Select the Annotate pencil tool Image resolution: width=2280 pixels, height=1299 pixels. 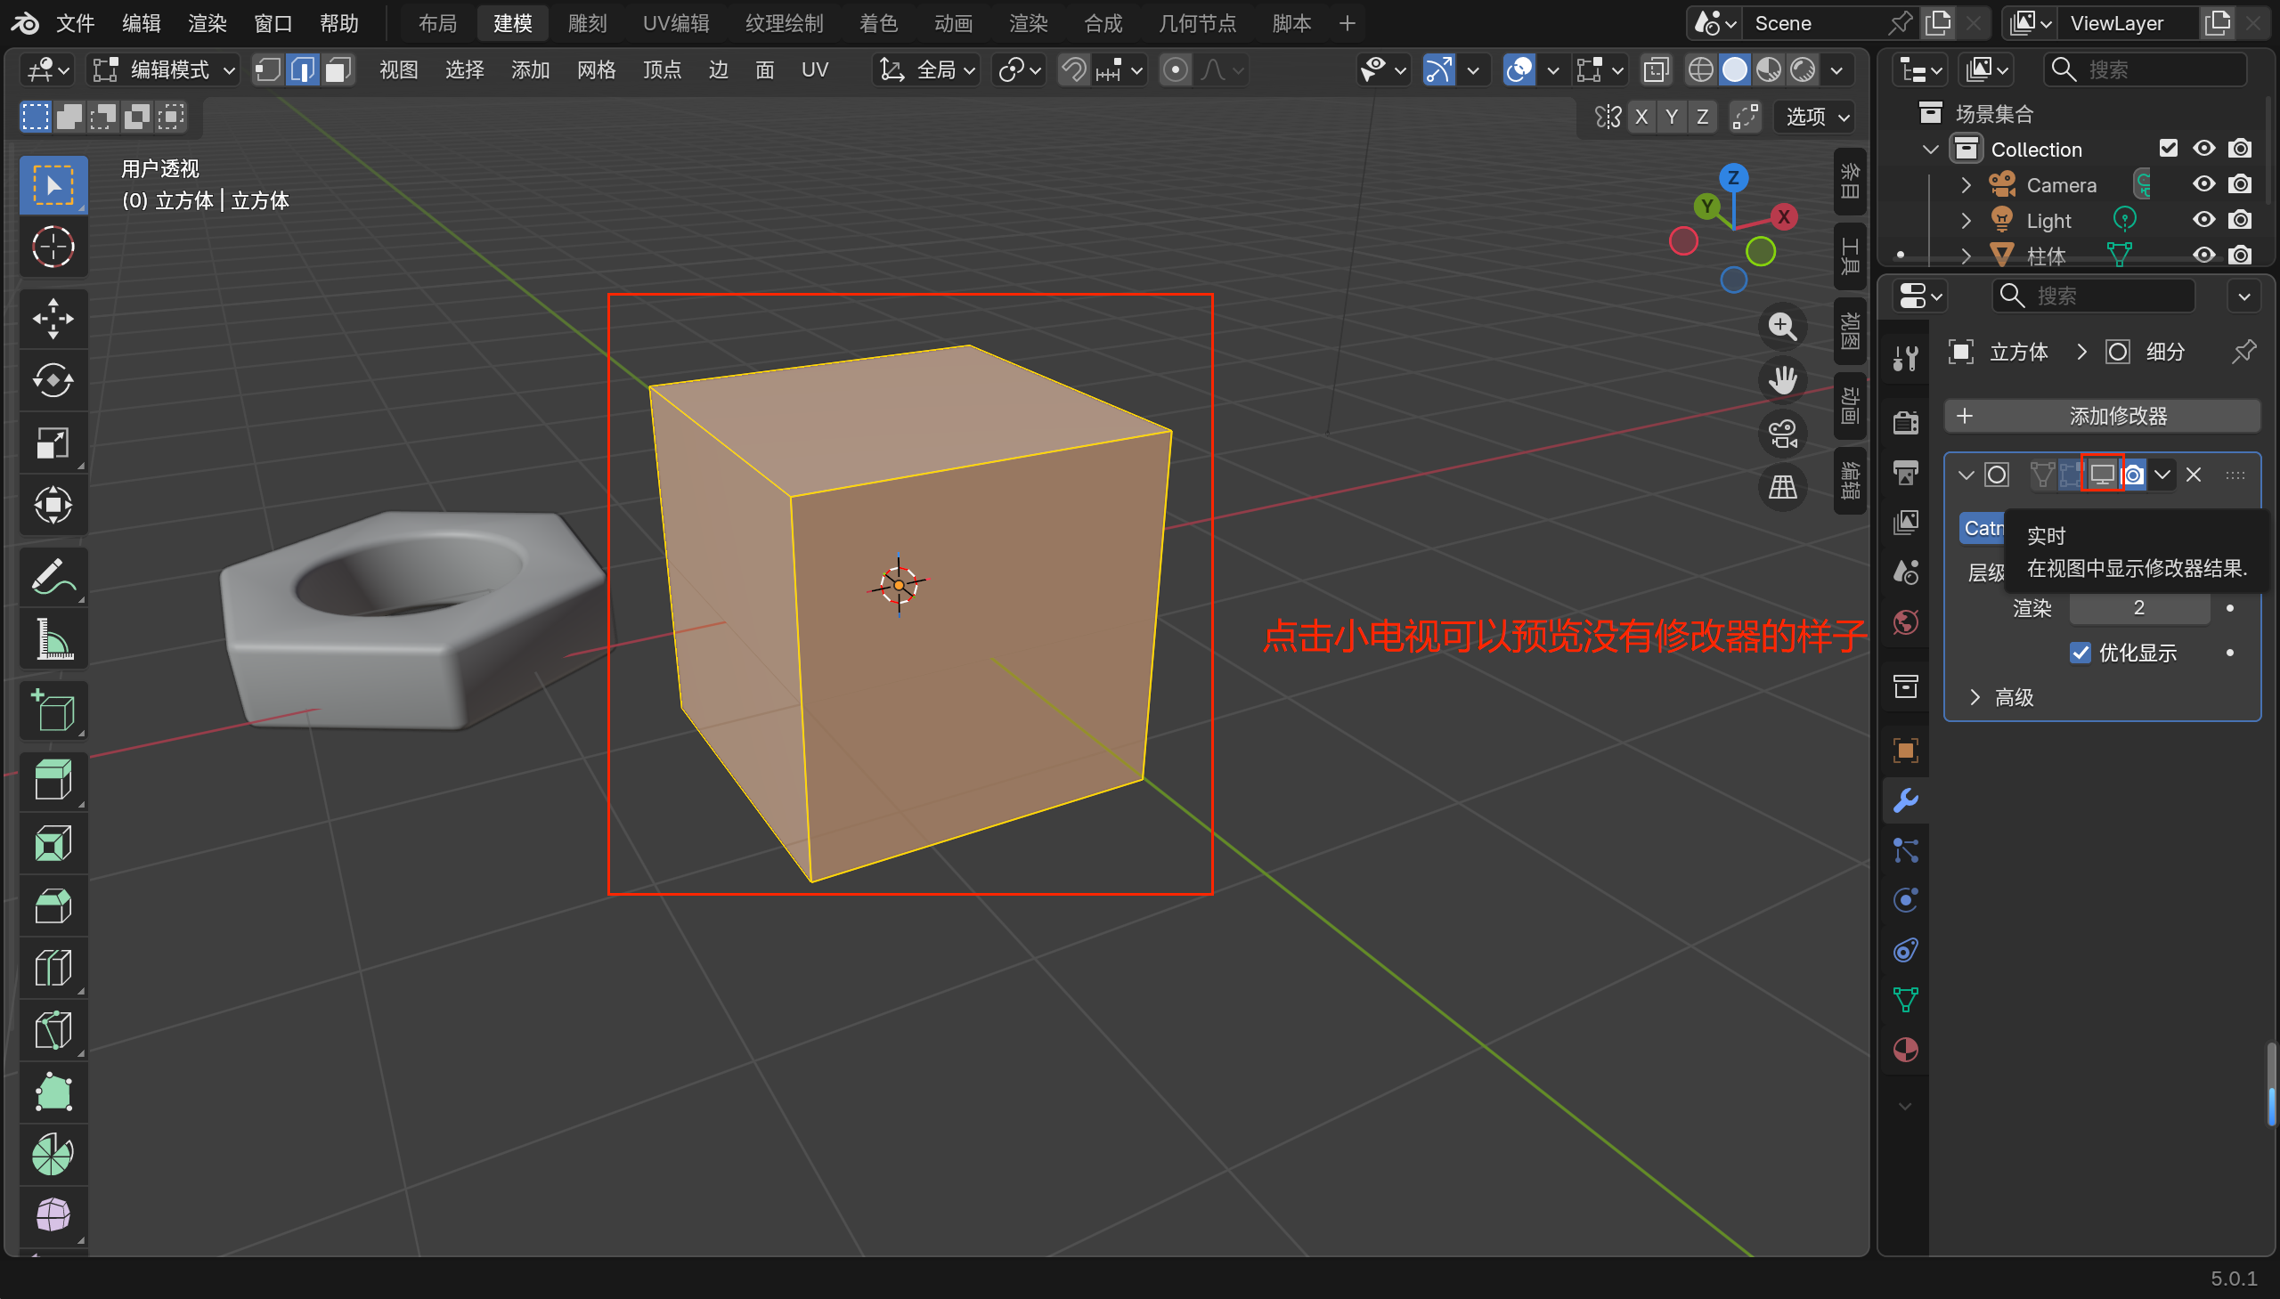coord(53,577)
